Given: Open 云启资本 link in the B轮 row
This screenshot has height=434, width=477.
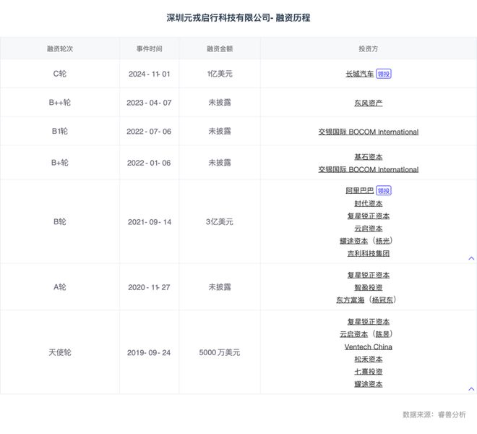Looking at the screenshot, I should (x=368, y=229).
